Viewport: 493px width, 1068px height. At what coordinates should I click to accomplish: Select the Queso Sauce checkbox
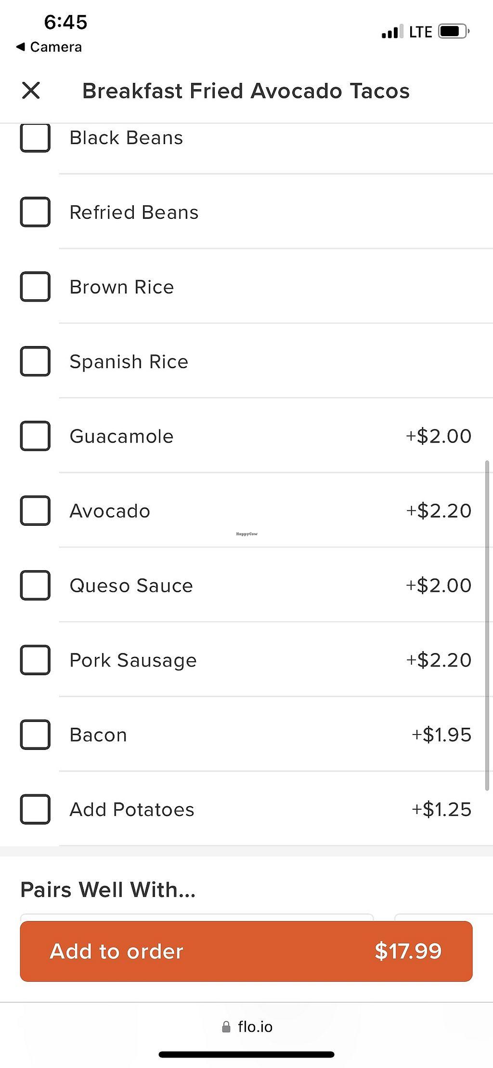click(35, 586)
